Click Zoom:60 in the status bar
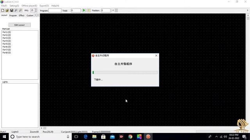The height and width of the screenshot is (140, 250). pos(34,132)
